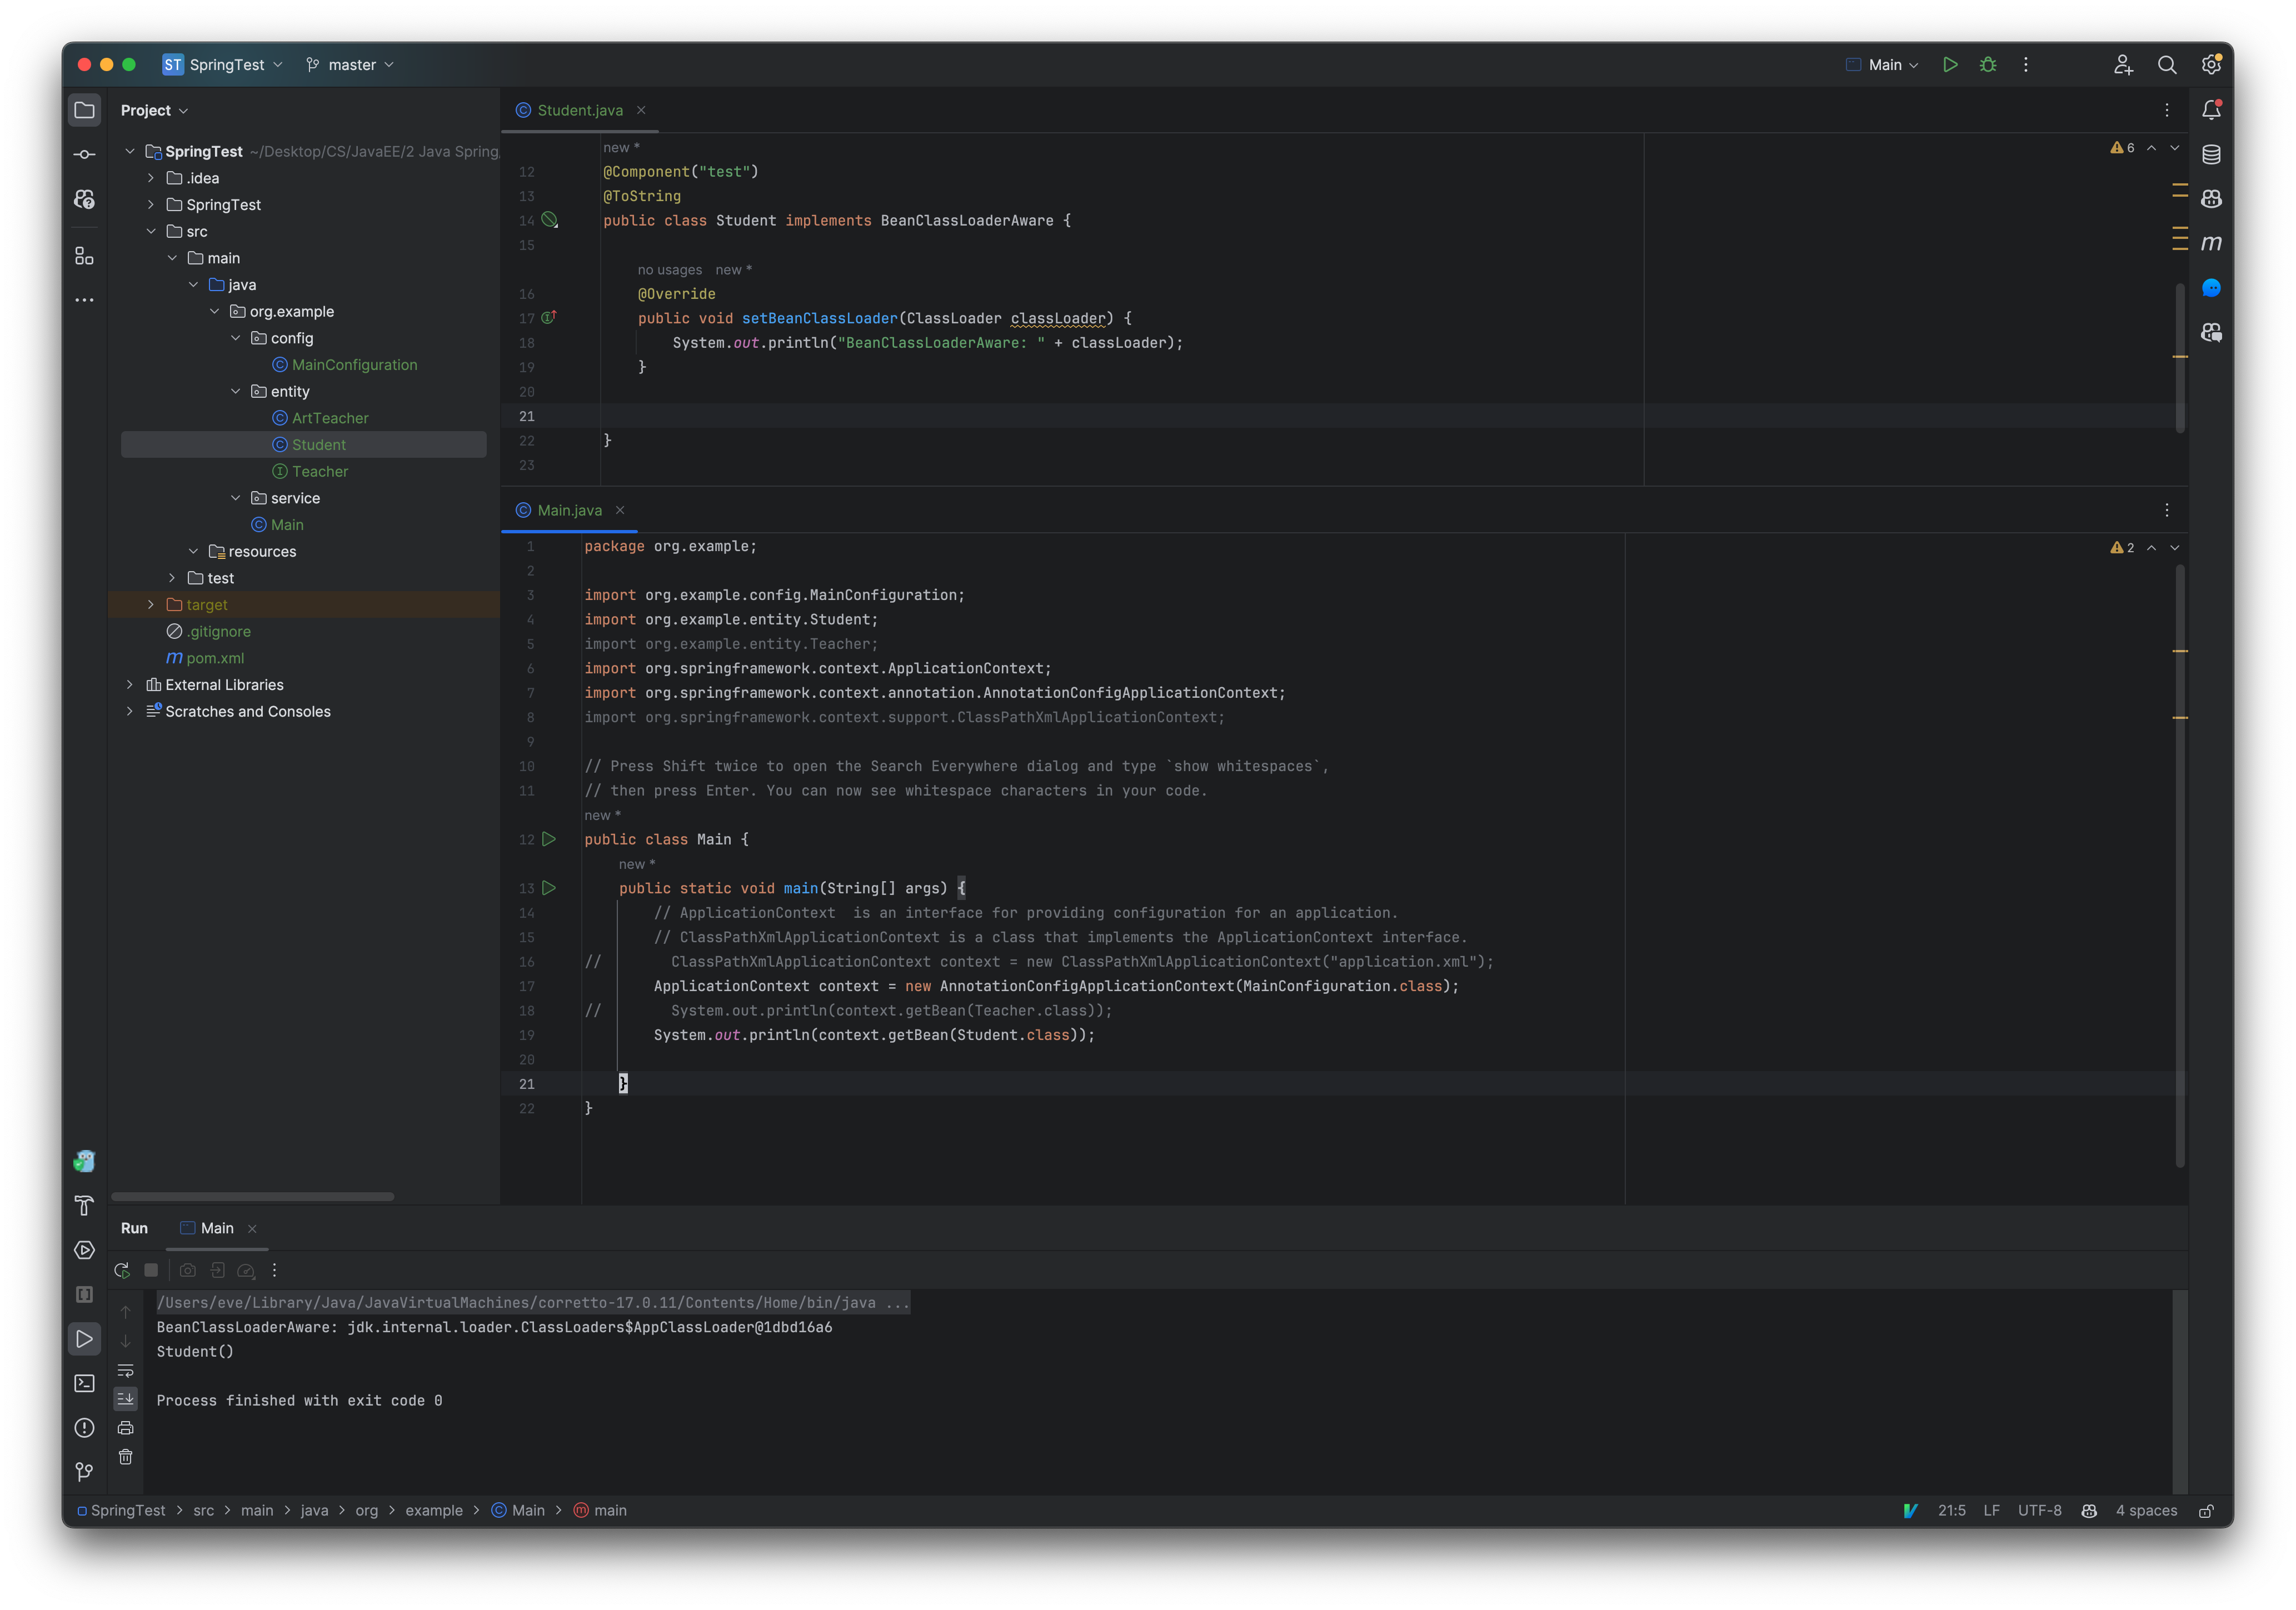Viewport: 2296px width, 1610px height.
Task: Click the example breadcrumb in status bar
Action: tap(434, 1510)
